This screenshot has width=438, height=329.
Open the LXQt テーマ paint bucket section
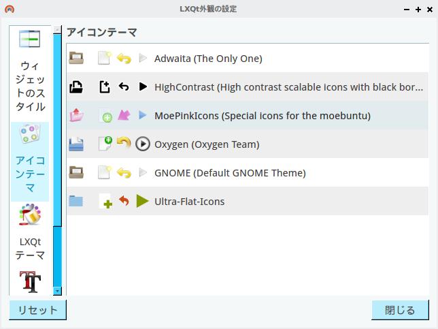[x=30, y=215]
